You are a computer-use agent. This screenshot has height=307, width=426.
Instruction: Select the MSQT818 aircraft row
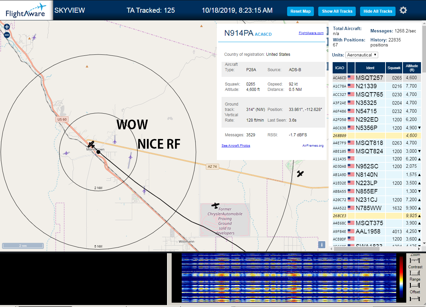pos(377,143)
